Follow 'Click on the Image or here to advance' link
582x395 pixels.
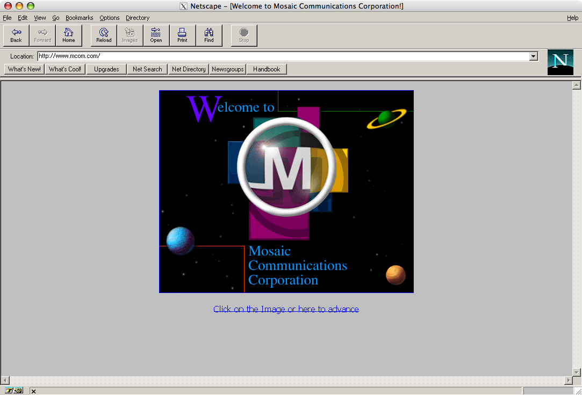tap(286, 309)
